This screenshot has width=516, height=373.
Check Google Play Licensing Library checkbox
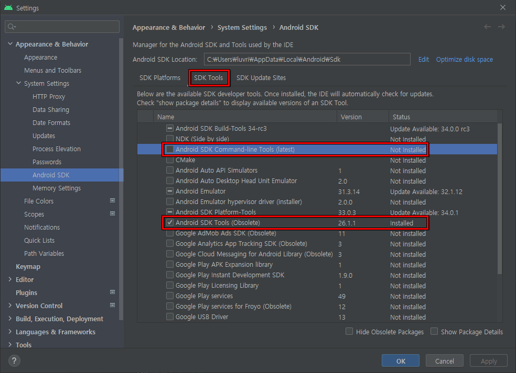click(170, 285)
